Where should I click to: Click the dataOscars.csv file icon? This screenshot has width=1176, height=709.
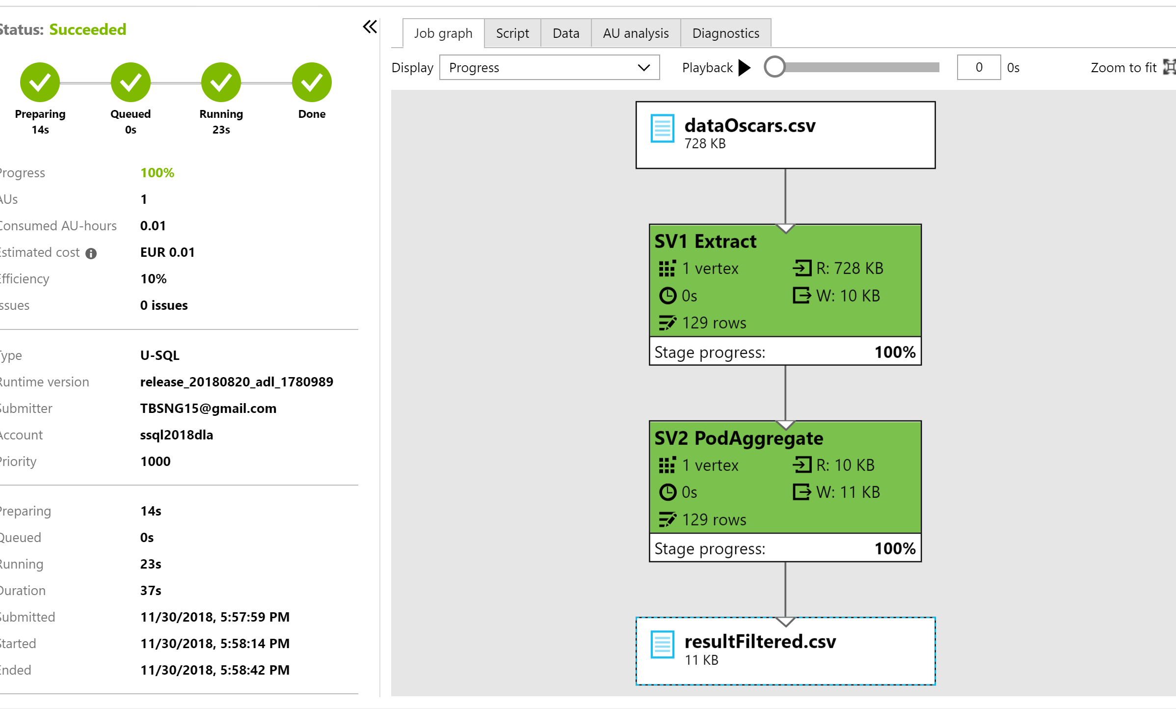tap(662, 129)
